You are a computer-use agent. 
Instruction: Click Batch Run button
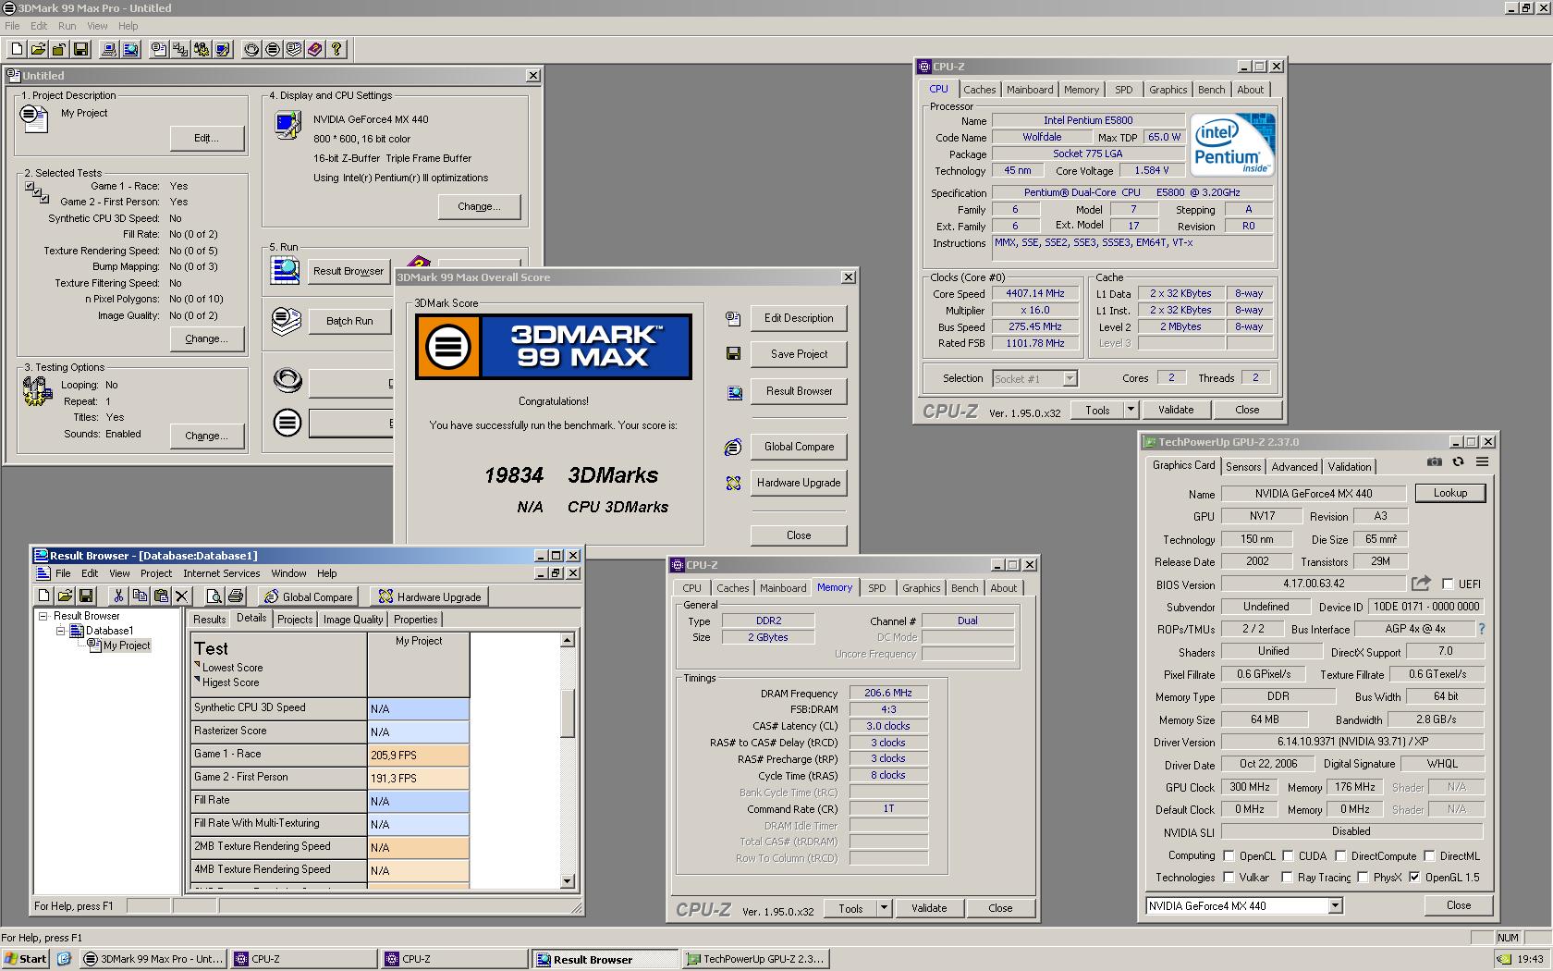349,321
